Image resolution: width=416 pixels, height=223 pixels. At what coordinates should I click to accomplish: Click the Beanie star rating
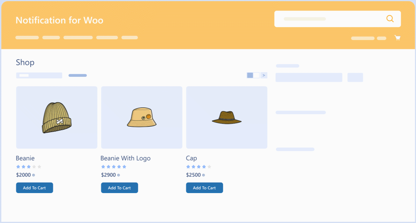(29, 167)
